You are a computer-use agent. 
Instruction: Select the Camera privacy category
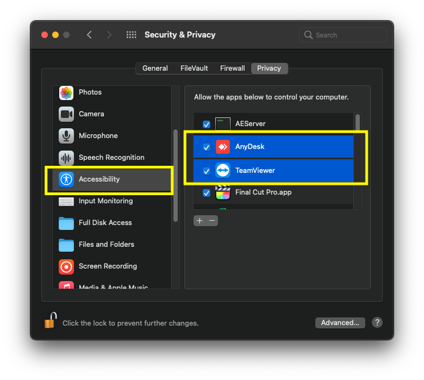point(91,114)
